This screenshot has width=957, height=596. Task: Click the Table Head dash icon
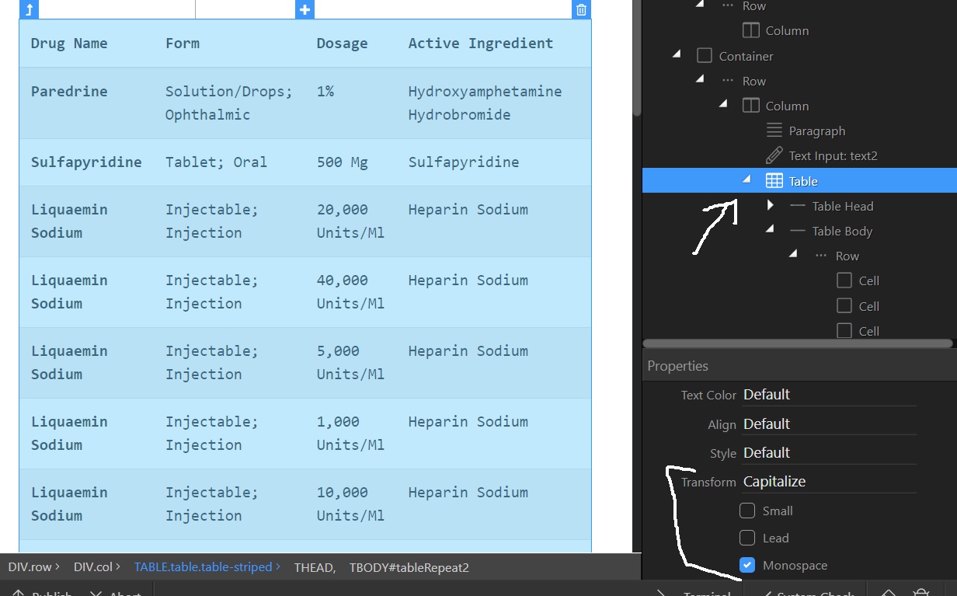[x=798, y=206]
